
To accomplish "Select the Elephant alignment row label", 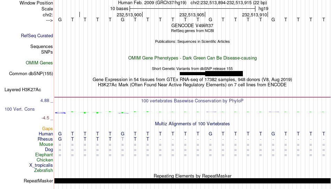I will tap(44, 155).
